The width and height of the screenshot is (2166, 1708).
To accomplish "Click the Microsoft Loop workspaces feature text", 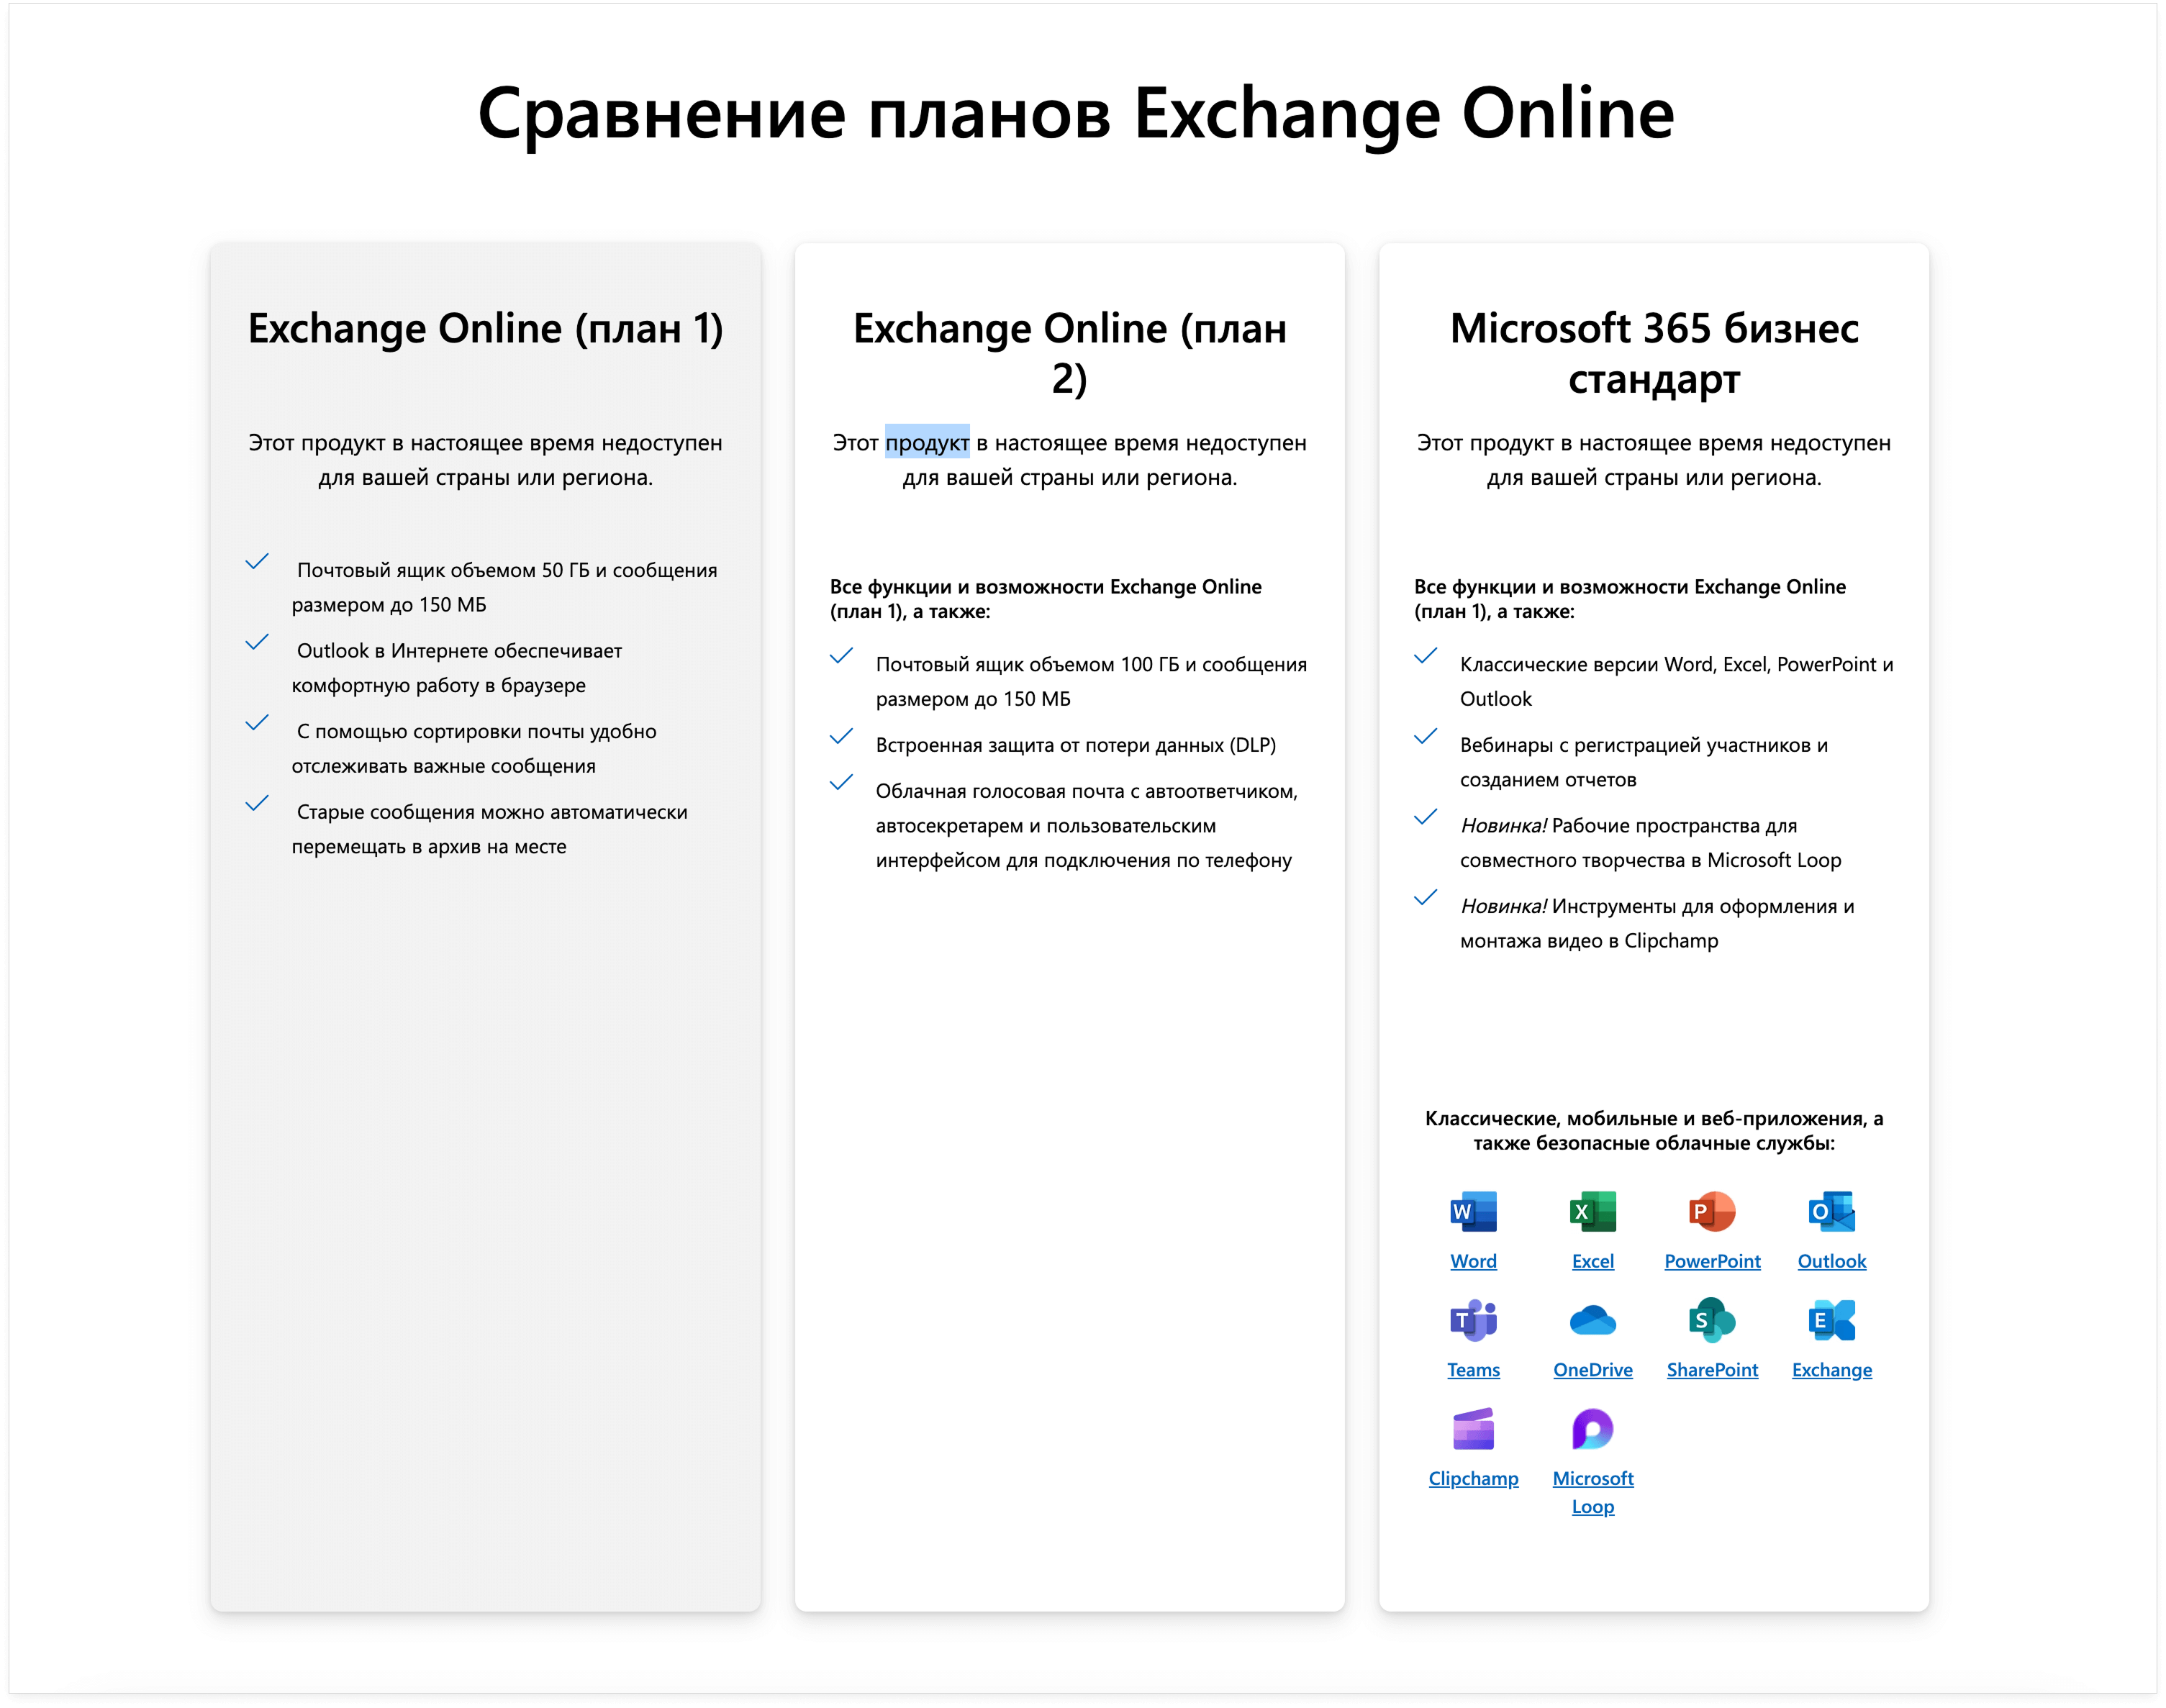I will [1650, 843].
